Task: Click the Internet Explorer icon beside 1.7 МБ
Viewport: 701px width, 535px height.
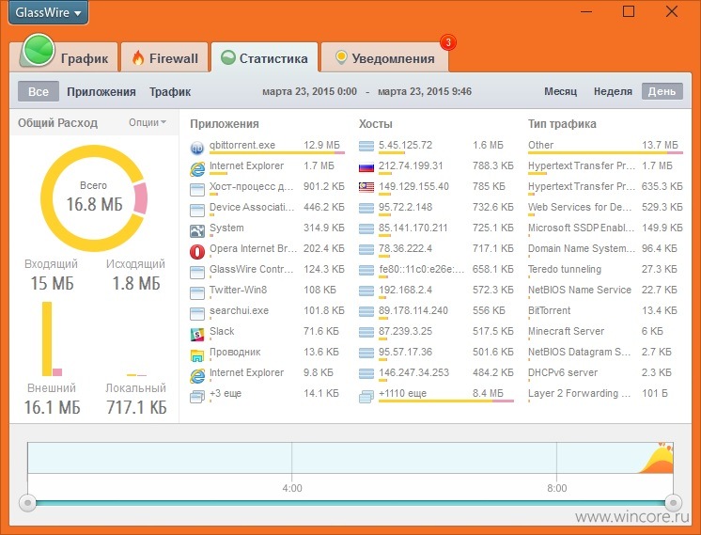Action: click(197, 168)
